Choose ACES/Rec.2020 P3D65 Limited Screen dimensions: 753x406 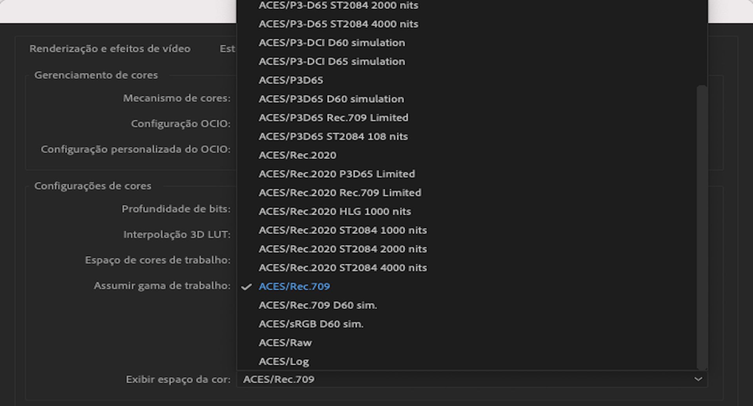tap(337, 174)
